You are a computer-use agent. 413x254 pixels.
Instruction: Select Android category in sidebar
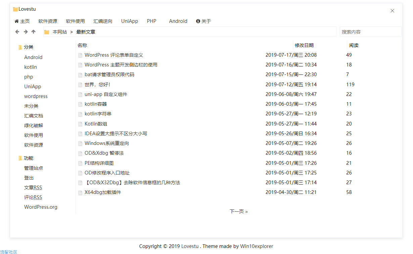click(33, 57)
